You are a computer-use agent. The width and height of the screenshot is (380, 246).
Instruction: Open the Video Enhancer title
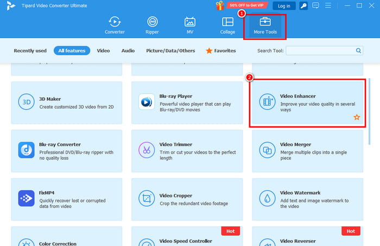[298, 96]
